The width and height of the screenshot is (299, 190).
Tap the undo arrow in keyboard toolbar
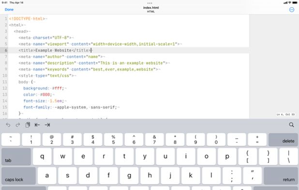click(x=8, y=125)
